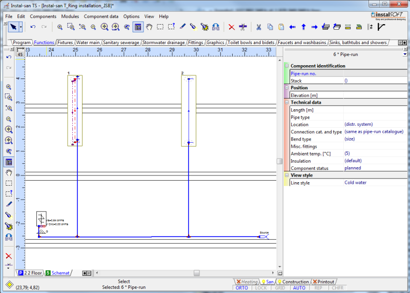Image resolution: width=410 pixels, height=293 pixels.
Task: Collapse the Position section
Action: point(287,87)
